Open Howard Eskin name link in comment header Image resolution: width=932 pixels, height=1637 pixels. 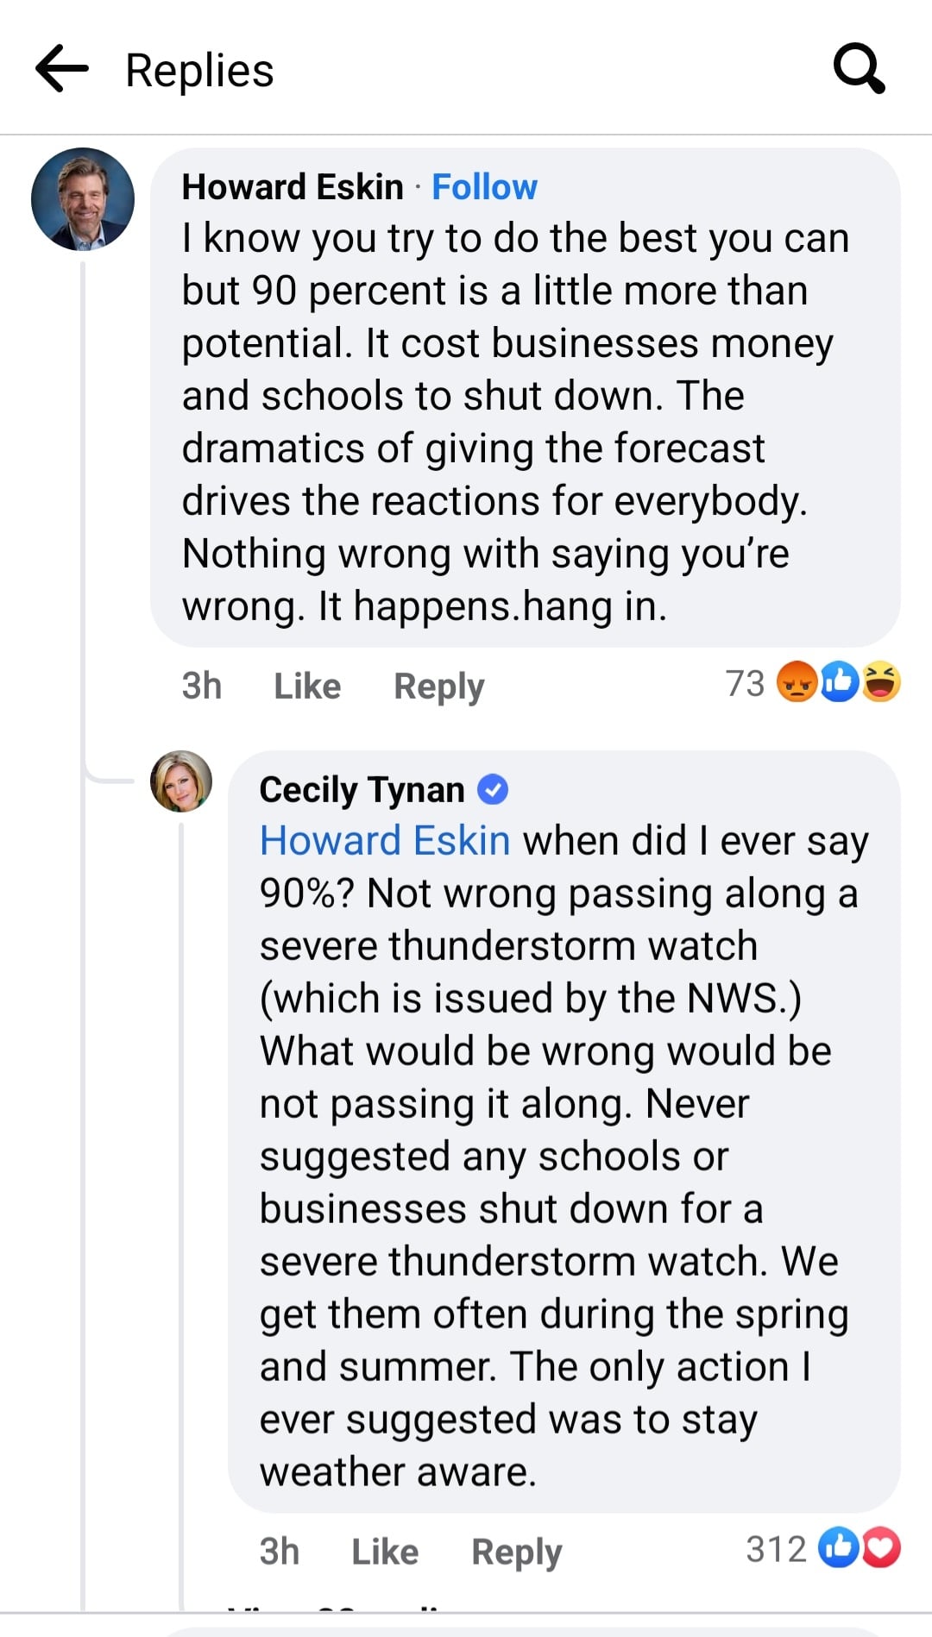point(293,187)
